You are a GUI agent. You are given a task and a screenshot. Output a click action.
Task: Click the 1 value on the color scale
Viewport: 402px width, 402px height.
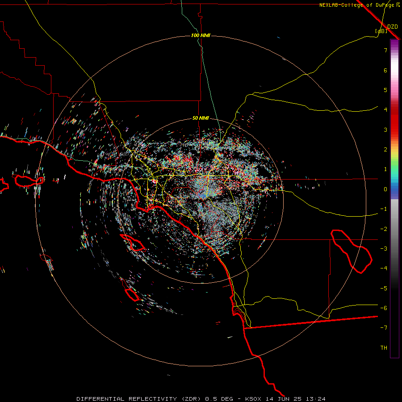point(385,169)
